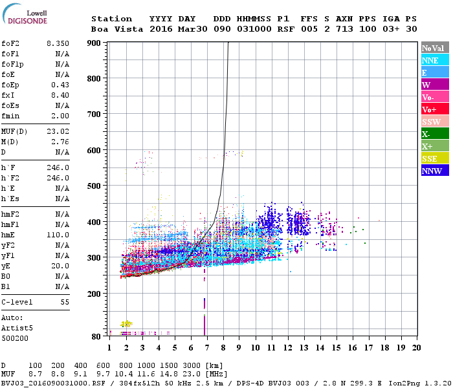The image size is (453, 388).
Task: Click the 500200 version number
Action: coord(15,338)
